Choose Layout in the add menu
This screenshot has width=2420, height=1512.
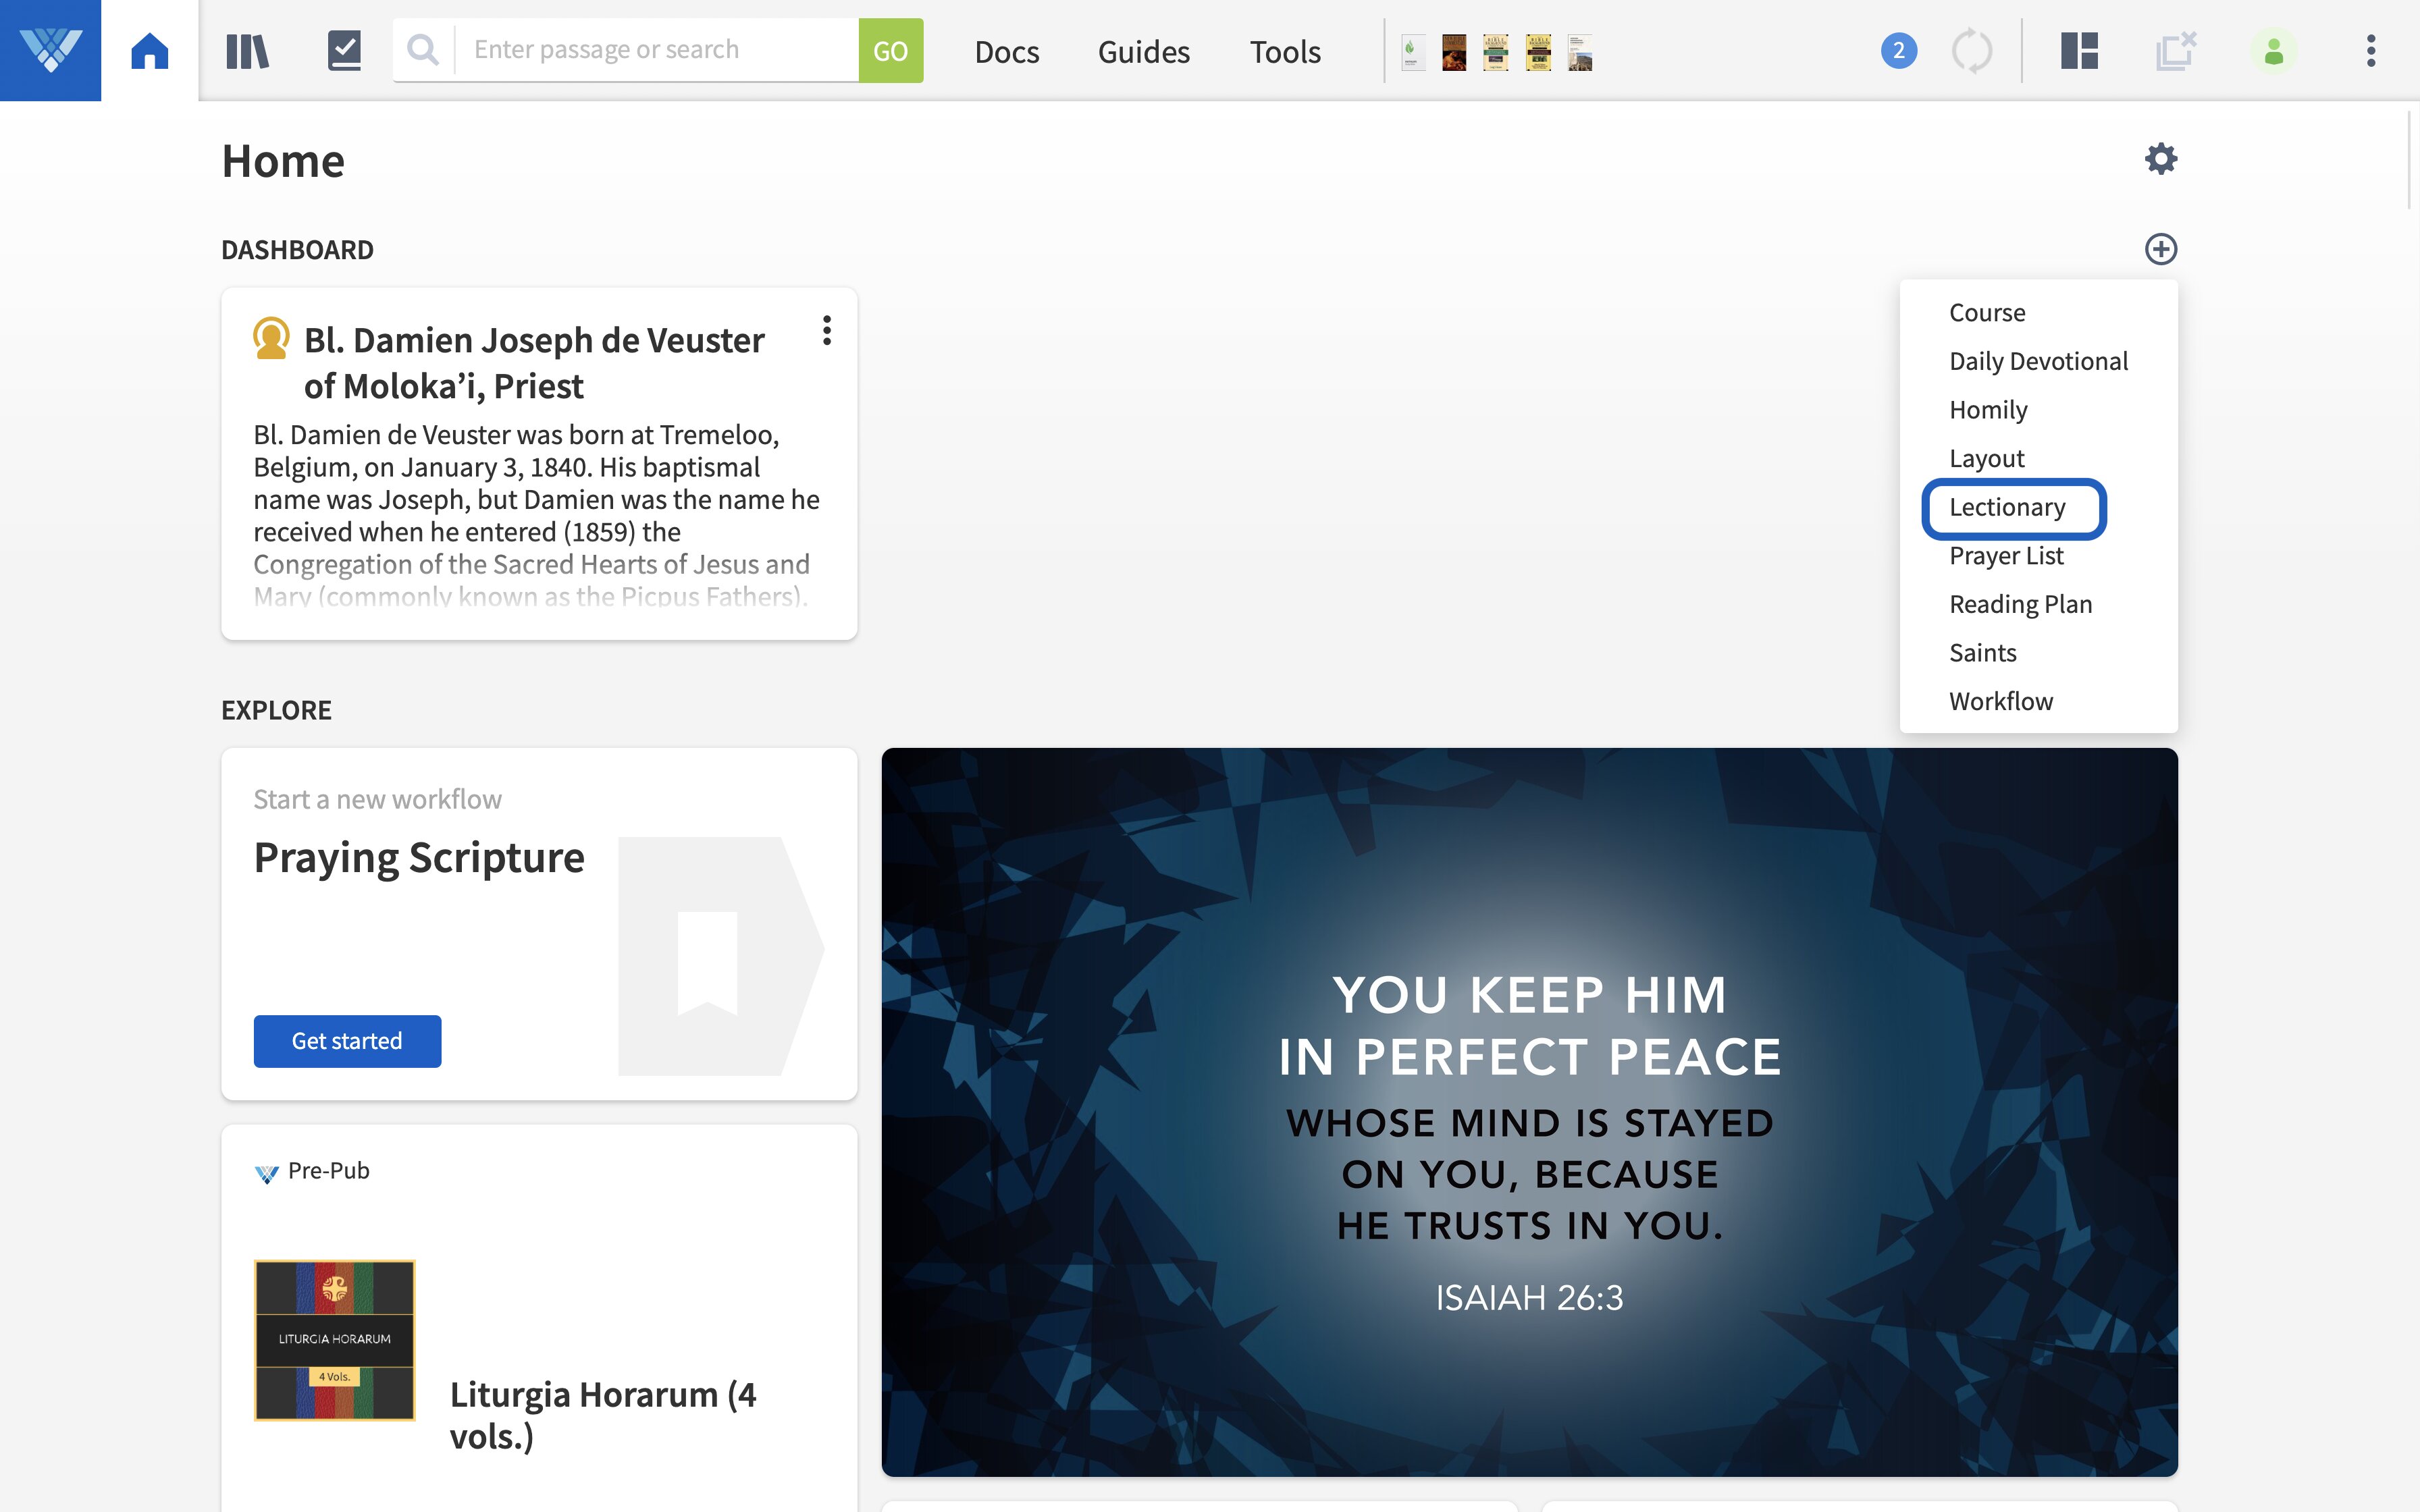point(1986,459)
